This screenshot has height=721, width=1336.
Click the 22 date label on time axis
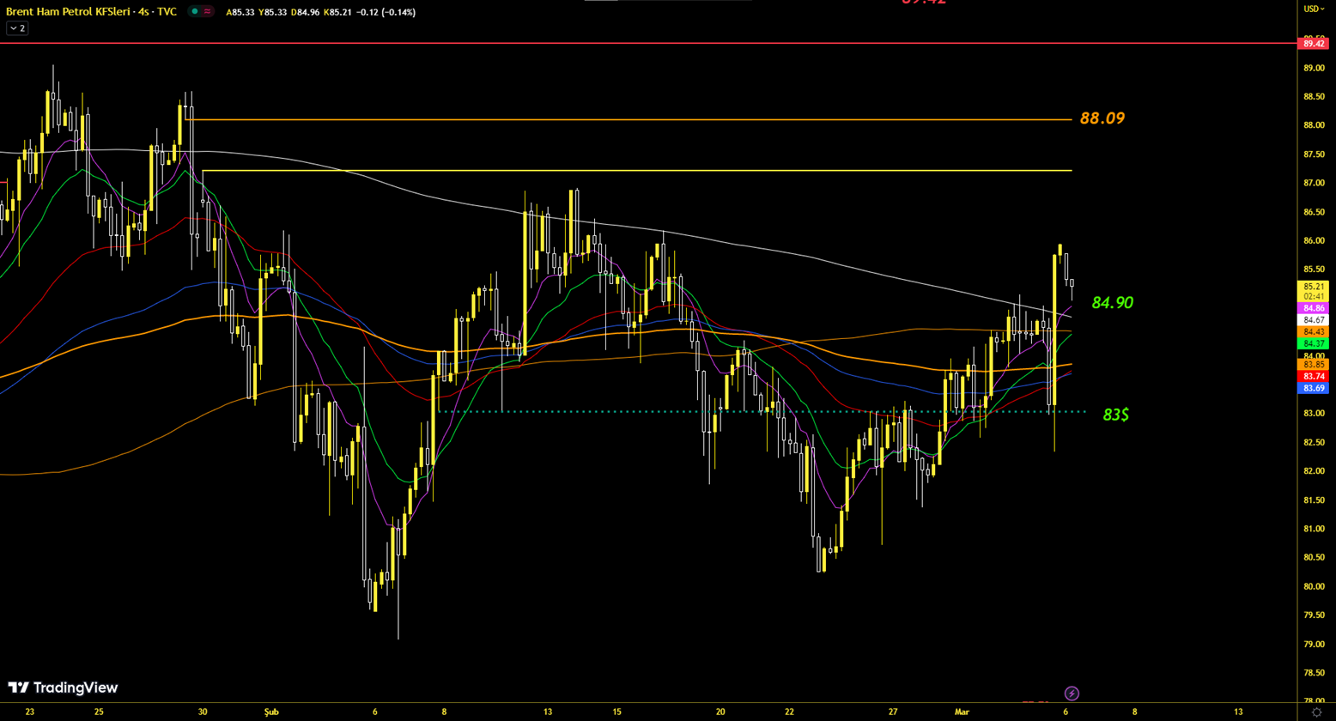click(789, 712)
